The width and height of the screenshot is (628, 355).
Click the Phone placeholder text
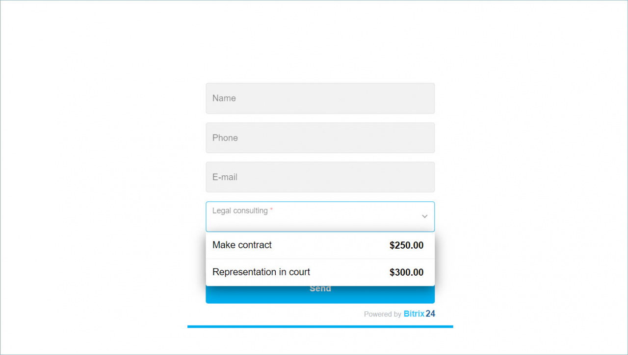[x=225, y=138]
